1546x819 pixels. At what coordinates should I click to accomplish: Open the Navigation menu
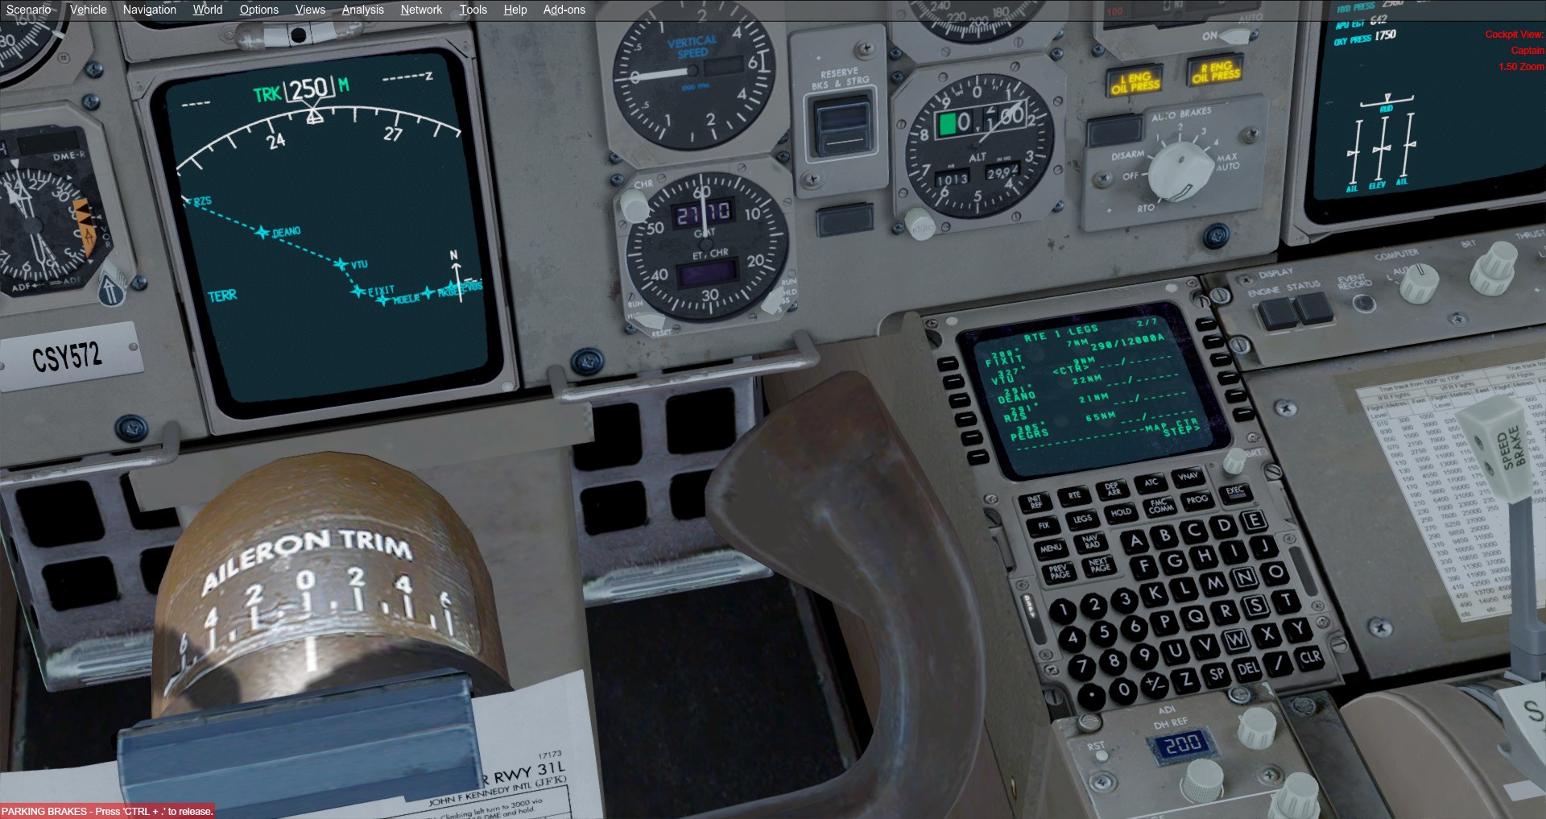149,10
